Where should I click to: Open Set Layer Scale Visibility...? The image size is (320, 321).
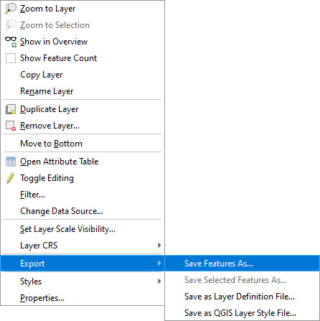pos(83,229)
